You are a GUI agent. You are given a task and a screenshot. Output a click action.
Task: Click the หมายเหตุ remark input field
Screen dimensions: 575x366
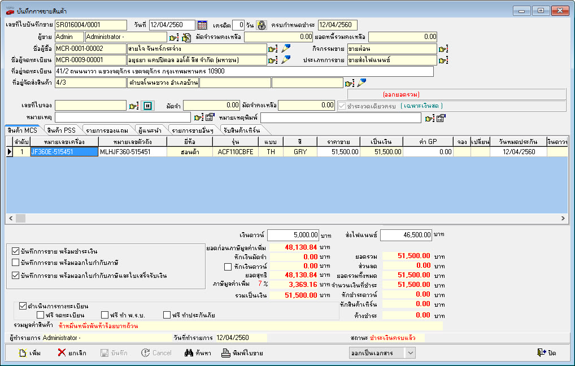coord(123,117)
